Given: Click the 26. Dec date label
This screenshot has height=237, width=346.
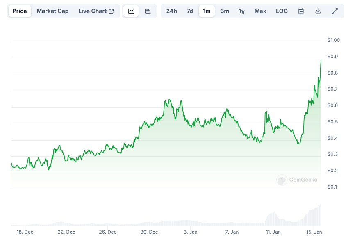Looking at the screenshot, I should click(x=108, y=232).
